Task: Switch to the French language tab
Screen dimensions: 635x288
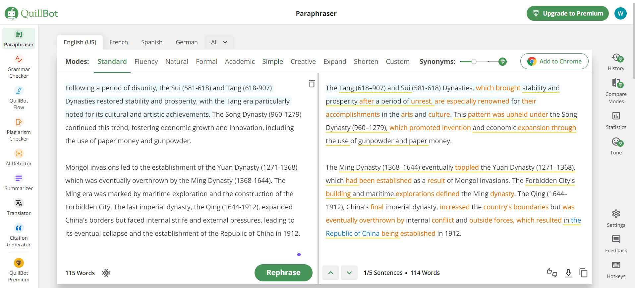Action: 119,42
